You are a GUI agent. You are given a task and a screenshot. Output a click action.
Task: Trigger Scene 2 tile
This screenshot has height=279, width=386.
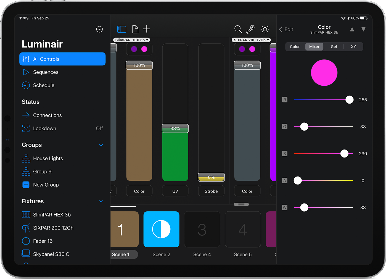[162, 229]
